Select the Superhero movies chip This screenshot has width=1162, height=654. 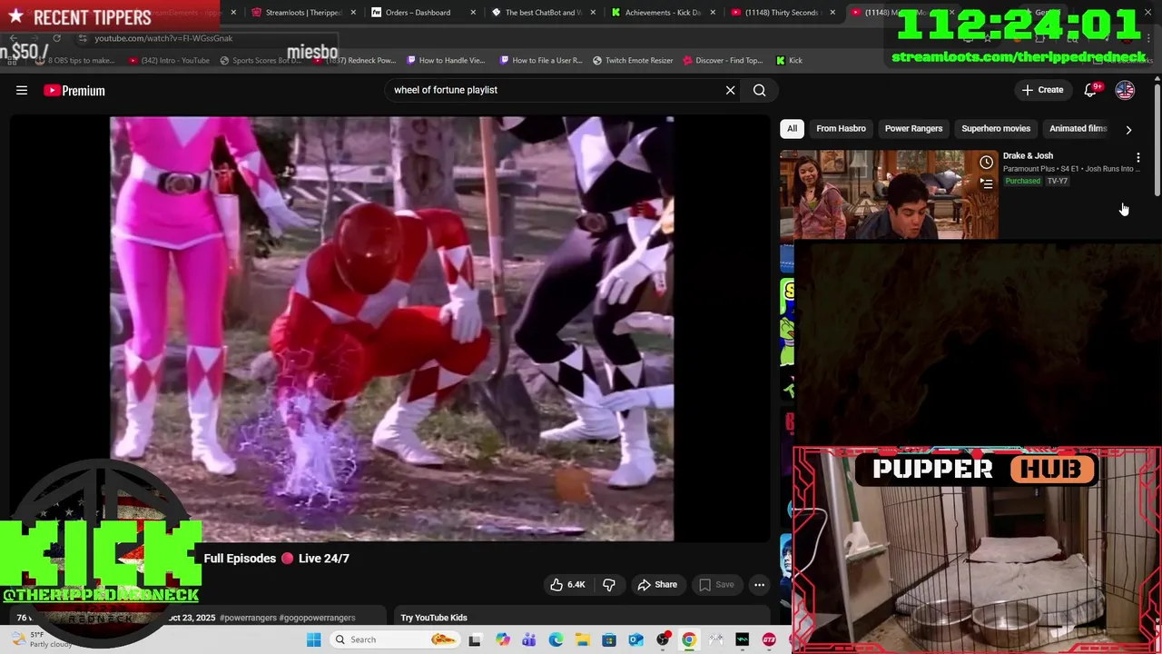996,128
